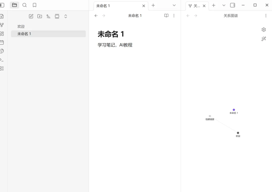This screenshot has height=192, width=272.
Task: Open more options for 未命名 1 note
Action: pos(174,16)
